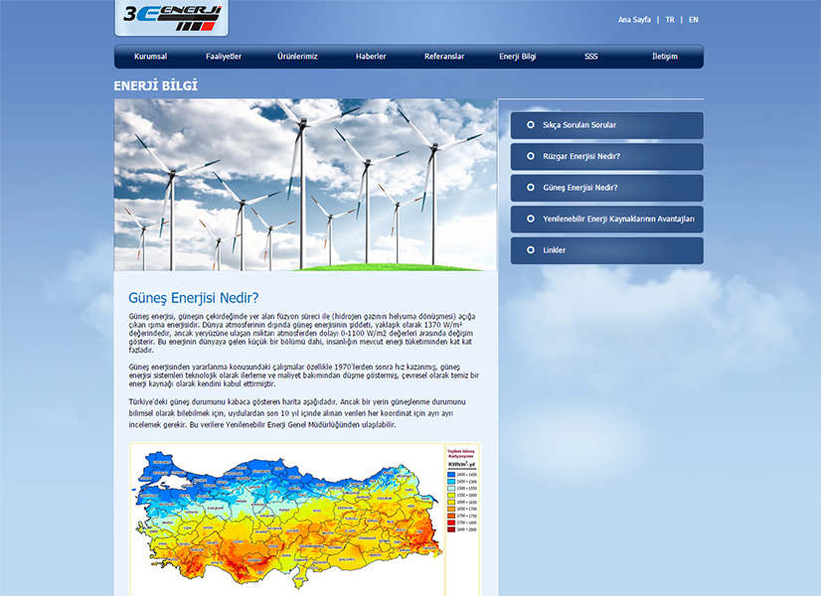The width and height of the screenshot is (821, 596).
Task: Click bullet icon beside Sıkça Sorulan Sorular
Action: (531, 125)
